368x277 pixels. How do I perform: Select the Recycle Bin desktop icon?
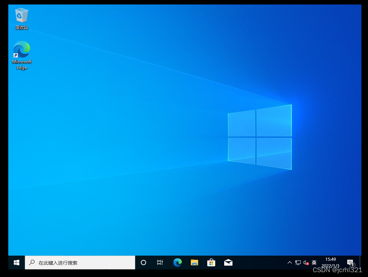pos(22,19)
